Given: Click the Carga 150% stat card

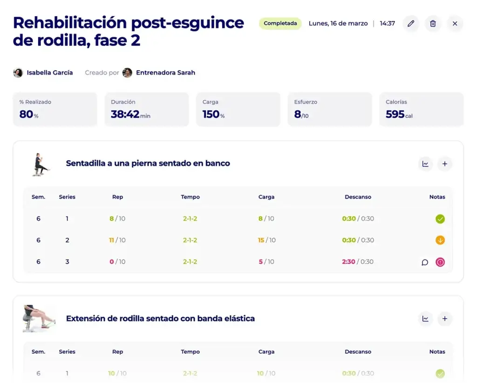Looking at the screenshot, I should pyautogui.click(x=238, y=109).
